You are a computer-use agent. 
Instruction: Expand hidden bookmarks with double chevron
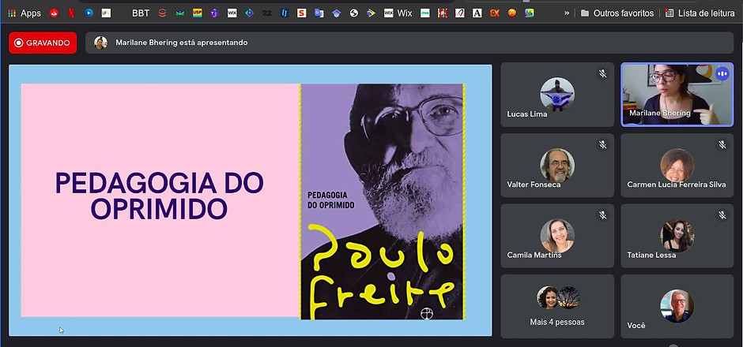(566, 13)
